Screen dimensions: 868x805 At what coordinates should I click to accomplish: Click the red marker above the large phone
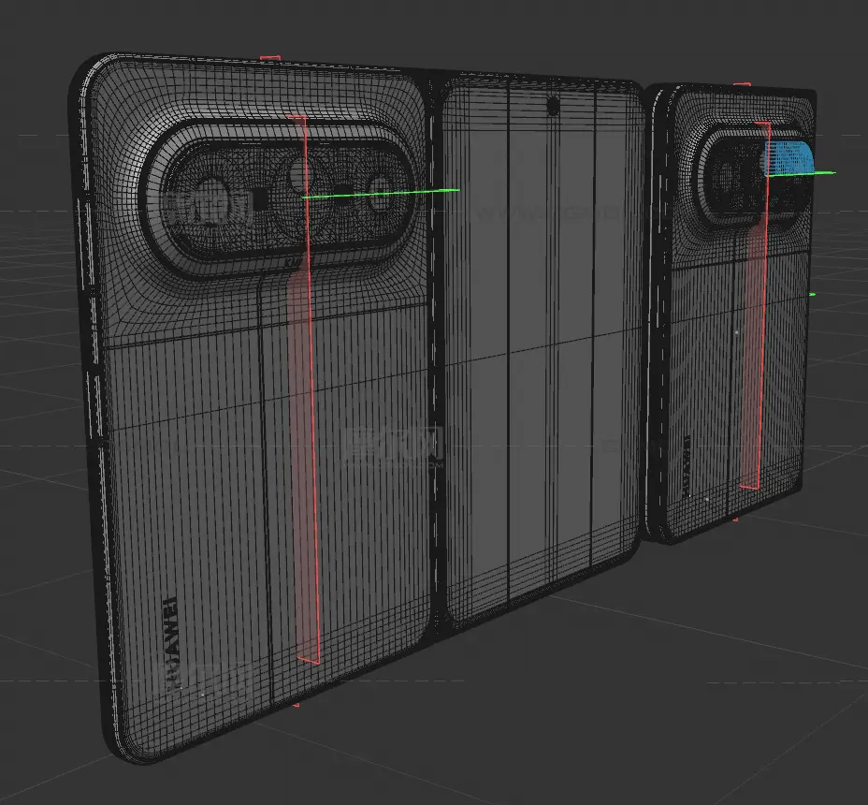[x=269, y=58]
